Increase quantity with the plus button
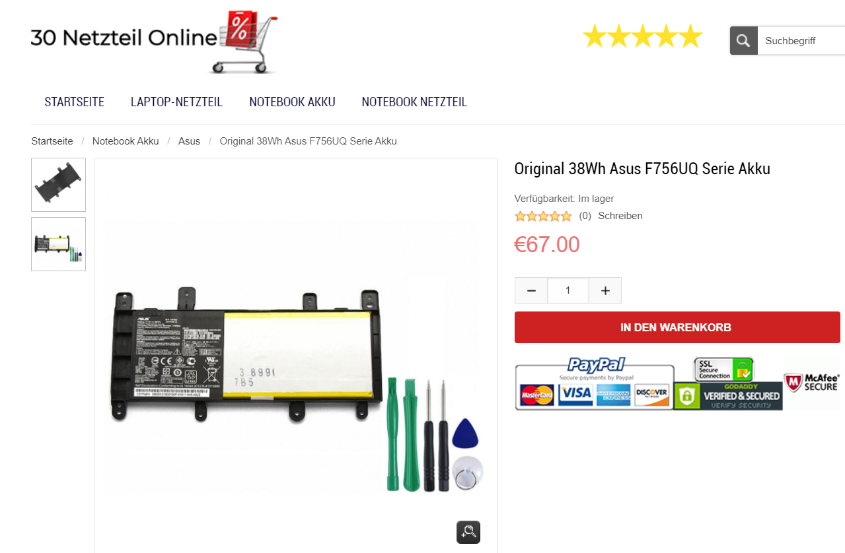The height and width of the screenshot is (553, 845). [x=605, y=290]
